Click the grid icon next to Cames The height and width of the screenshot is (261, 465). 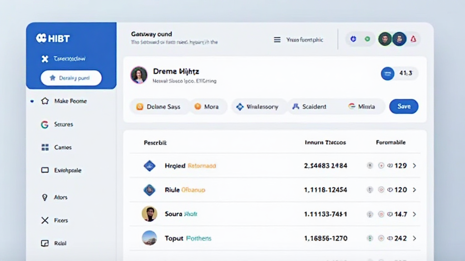click(x=45, y=147)
